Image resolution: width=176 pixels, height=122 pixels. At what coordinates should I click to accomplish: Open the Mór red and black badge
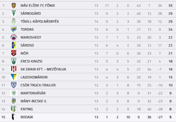[14, 53]
